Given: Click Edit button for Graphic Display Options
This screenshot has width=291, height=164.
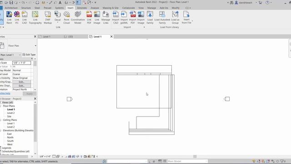Looking at the screenshot, I should 21,86.
